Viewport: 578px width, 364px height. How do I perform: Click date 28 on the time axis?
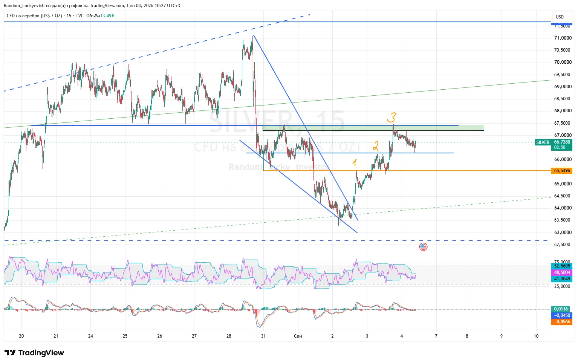229,336
